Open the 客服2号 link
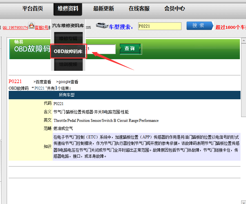The image size is (246, 204). tap(41, 28)
